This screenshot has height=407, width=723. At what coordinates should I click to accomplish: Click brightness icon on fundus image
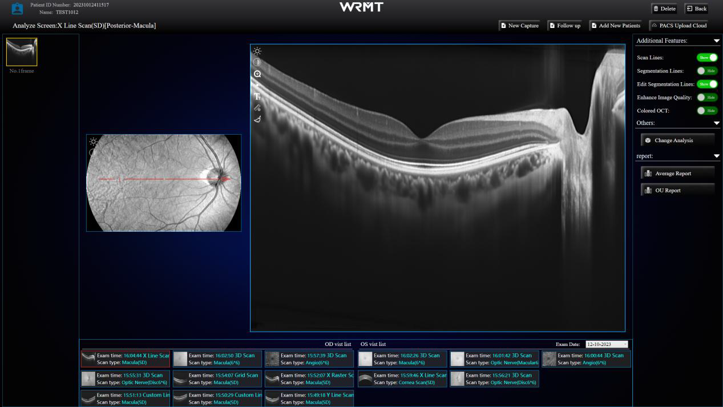pyautogui.click(x=94, y=142)
